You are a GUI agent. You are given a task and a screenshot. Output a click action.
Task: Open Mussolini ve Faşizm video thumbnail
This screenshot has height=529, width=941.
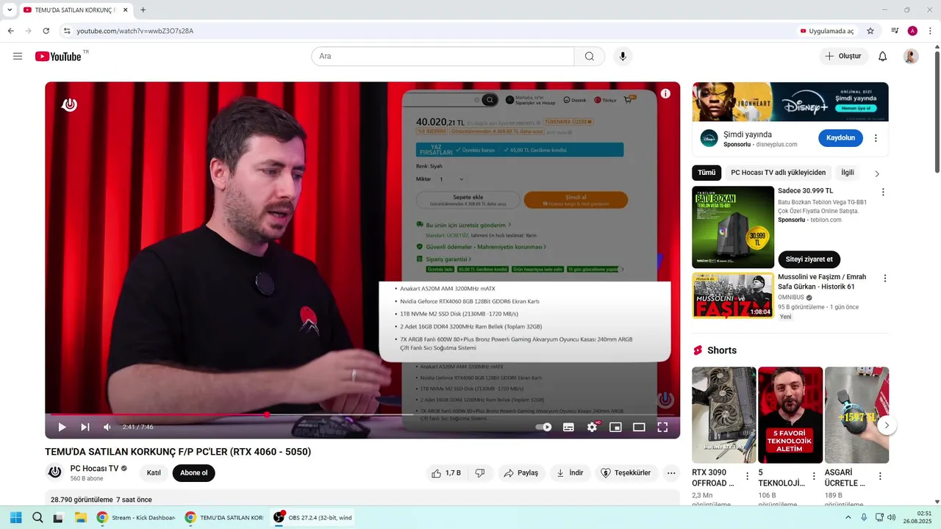click(x=733, y=295)
